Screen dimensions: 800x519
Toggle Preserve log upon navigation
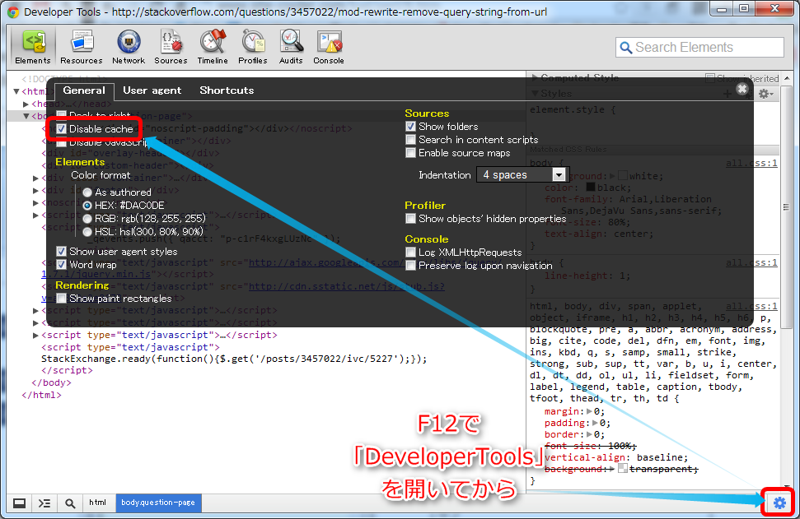[410, 266]
